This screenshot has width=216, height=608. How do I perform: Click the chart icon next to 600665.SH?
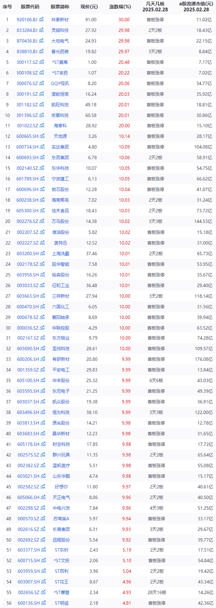42,136
